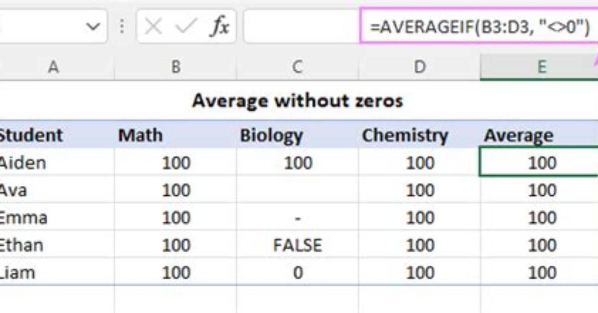
Task: Select Emma's Chemistry score cell
Action: pyautogui.click(x=420, y=217)
